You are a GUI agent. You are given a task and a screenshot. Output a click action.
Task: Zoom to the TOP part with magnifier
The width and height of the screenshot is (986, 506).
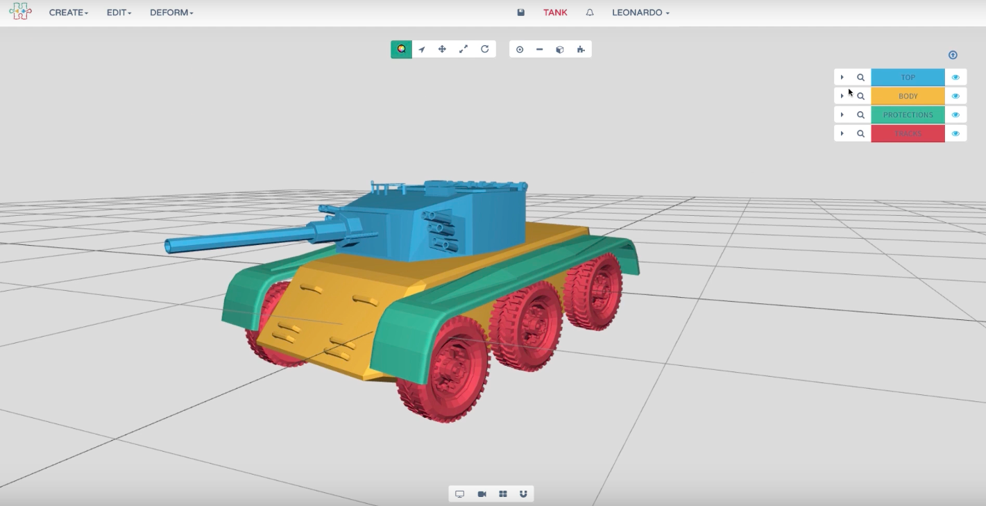coord(860,77)
